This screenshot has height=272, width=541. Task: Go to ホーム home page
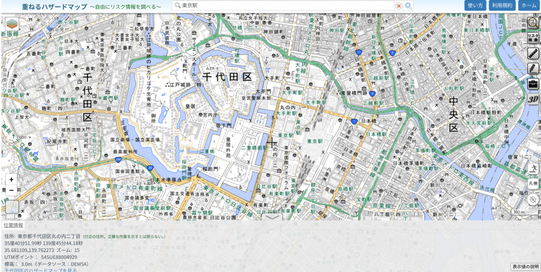tap(528, 5)
